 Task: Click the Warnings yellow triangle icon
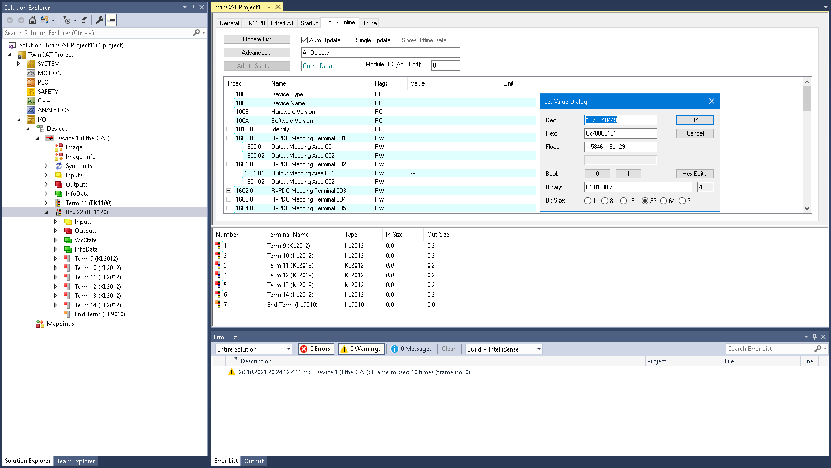tap(344, 349)
